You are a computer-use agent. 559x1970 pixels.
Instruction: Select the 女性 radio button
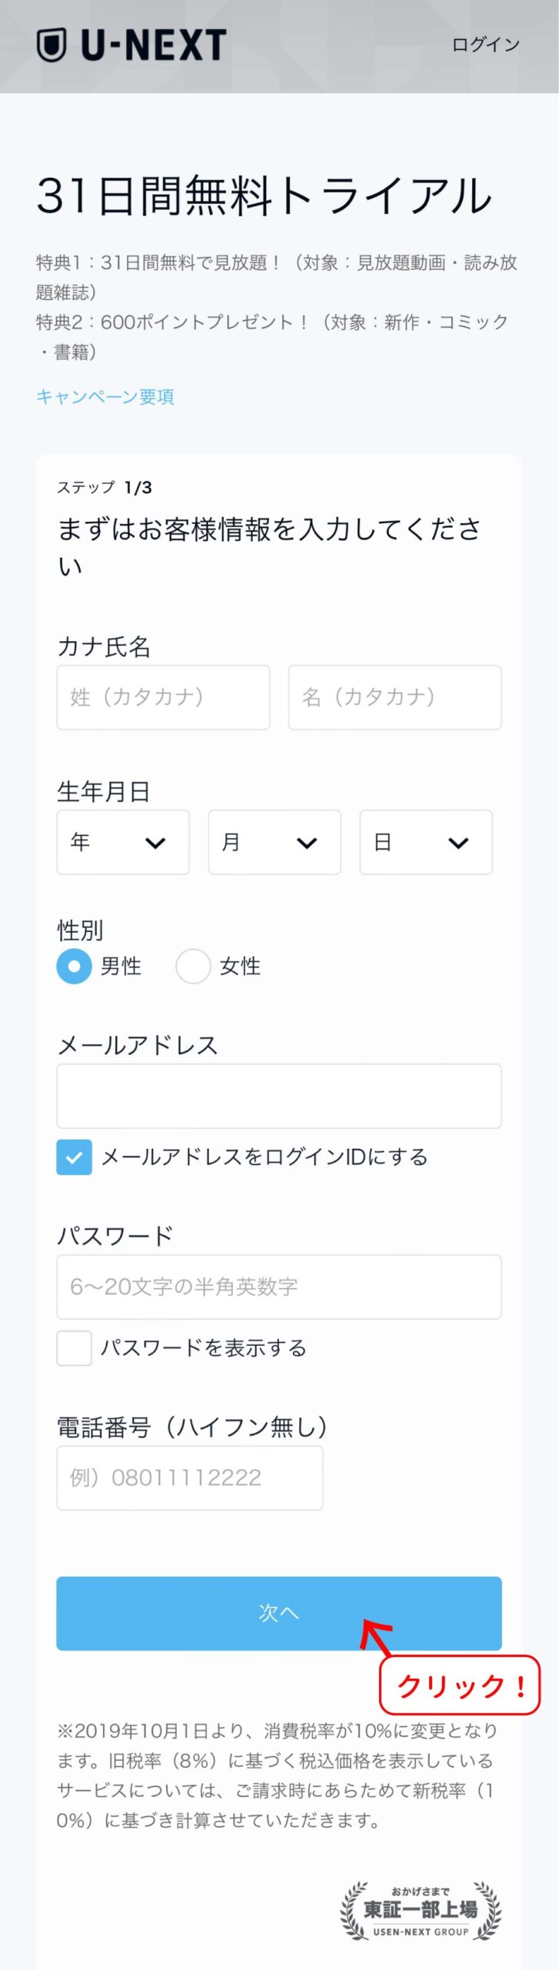point(193,967)
